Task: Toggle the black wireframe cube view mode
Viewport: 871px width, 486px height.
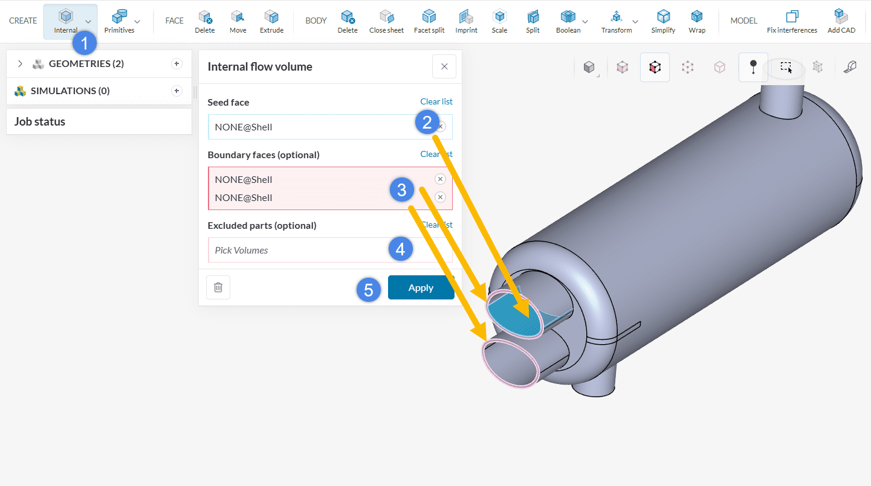Action: (655, 68)
